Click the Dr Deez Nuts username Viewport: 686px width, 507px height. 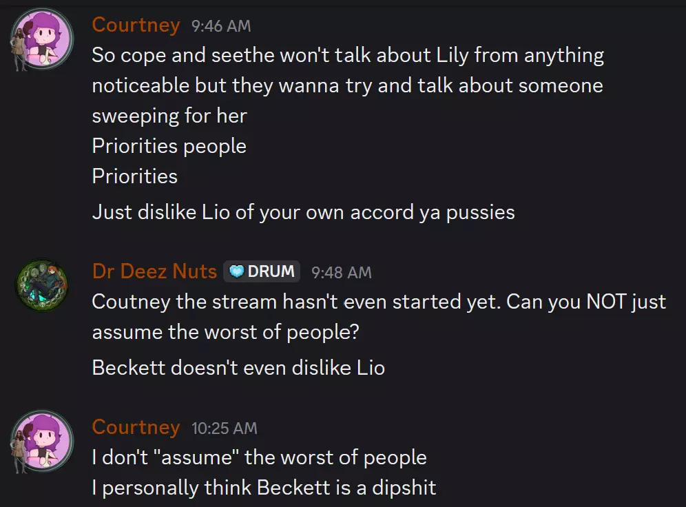[x=154, y=271]
